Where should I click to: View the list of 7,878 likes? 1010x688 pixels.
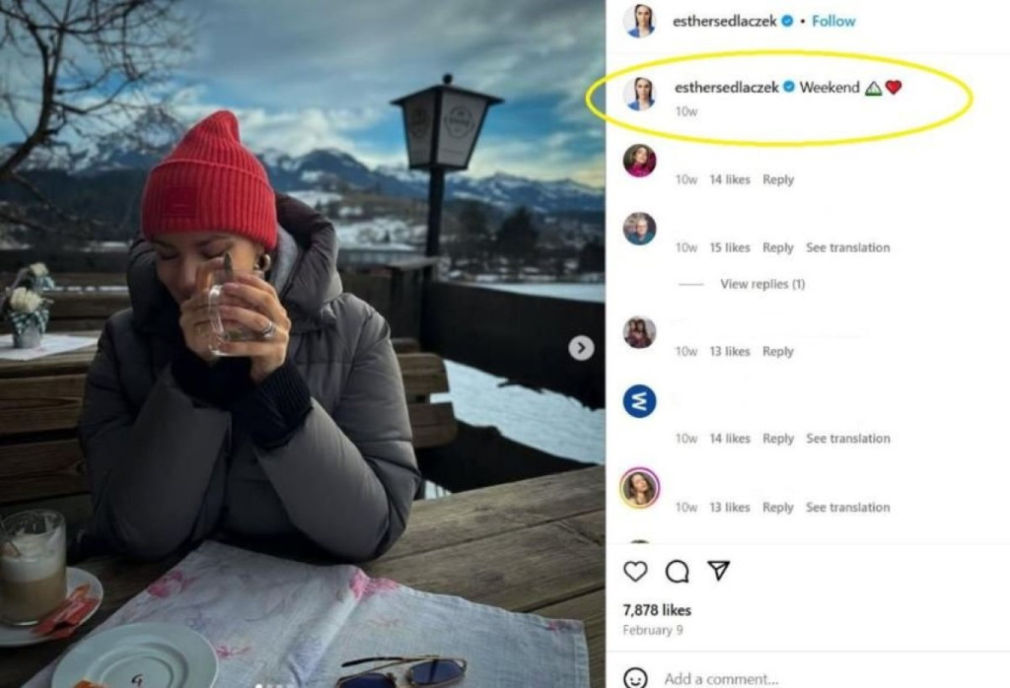pos(657,610)
